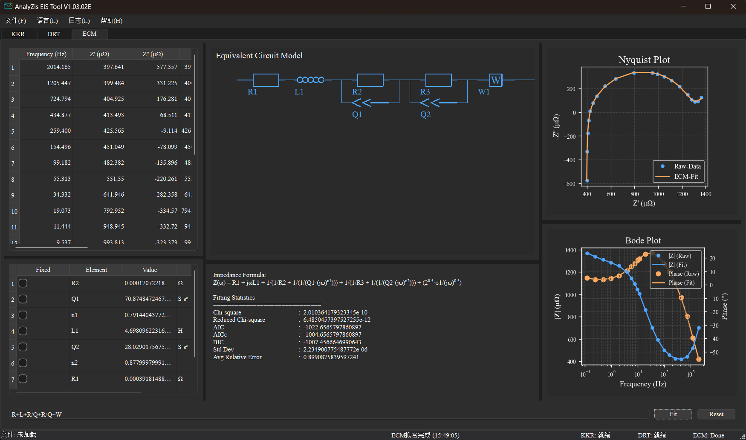
Task: Click the circuit string input field
Action: click(328, 414)
